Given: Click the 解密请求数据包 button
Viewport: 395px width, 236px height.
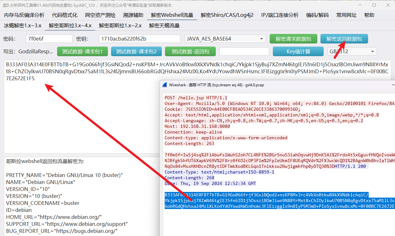Looking at the screenshot, I should tap(293, 39).
